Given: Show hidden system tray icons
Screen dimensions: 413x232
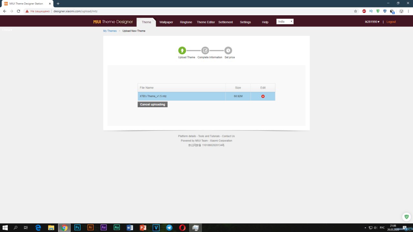Looking at the screenshot, I should coord(365,227).
